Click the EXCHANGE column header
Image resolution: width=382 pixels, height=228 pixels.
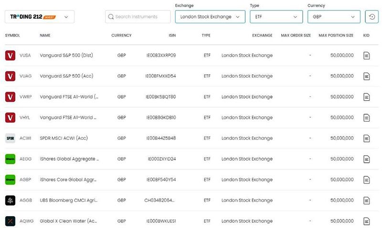point(262,35)
